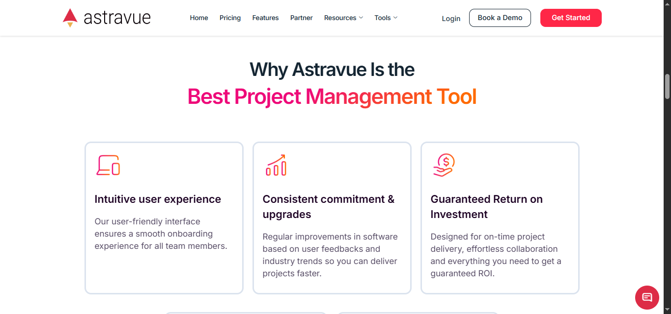Open the Partner navigation link
Viewport: 671px width, 314px height.
(302, 18)
